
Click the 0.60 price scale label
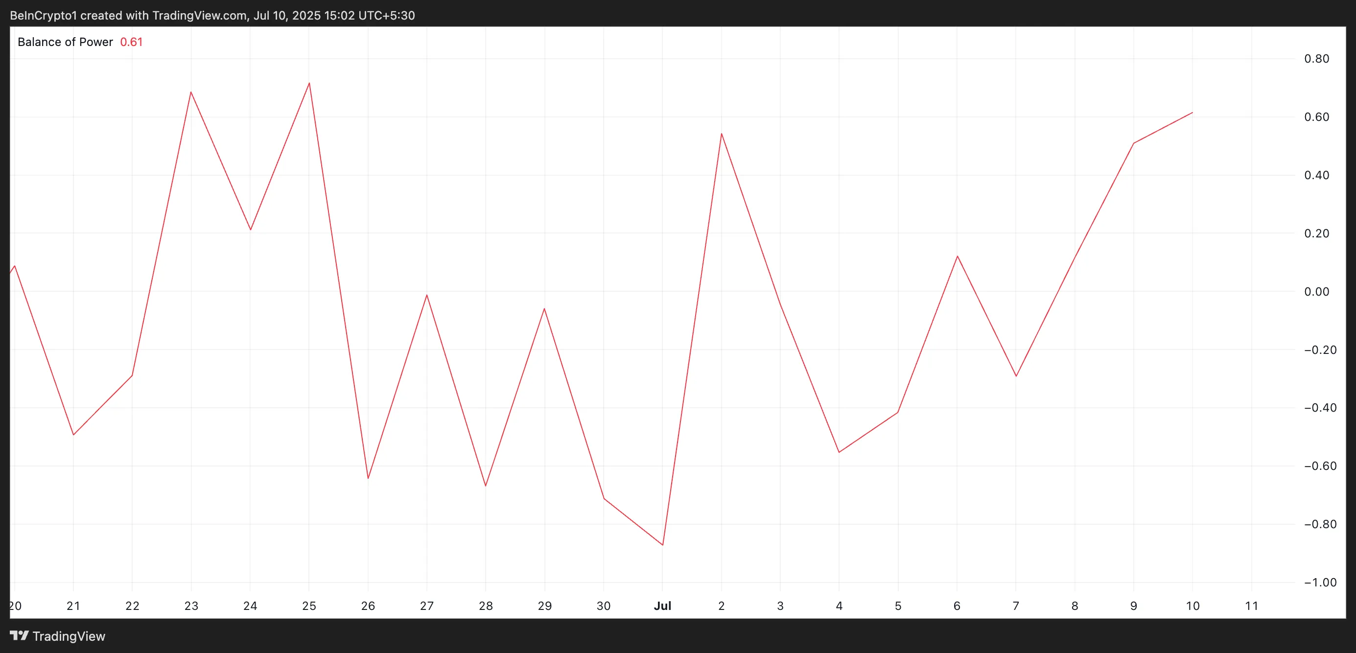tap(1316, 117)
